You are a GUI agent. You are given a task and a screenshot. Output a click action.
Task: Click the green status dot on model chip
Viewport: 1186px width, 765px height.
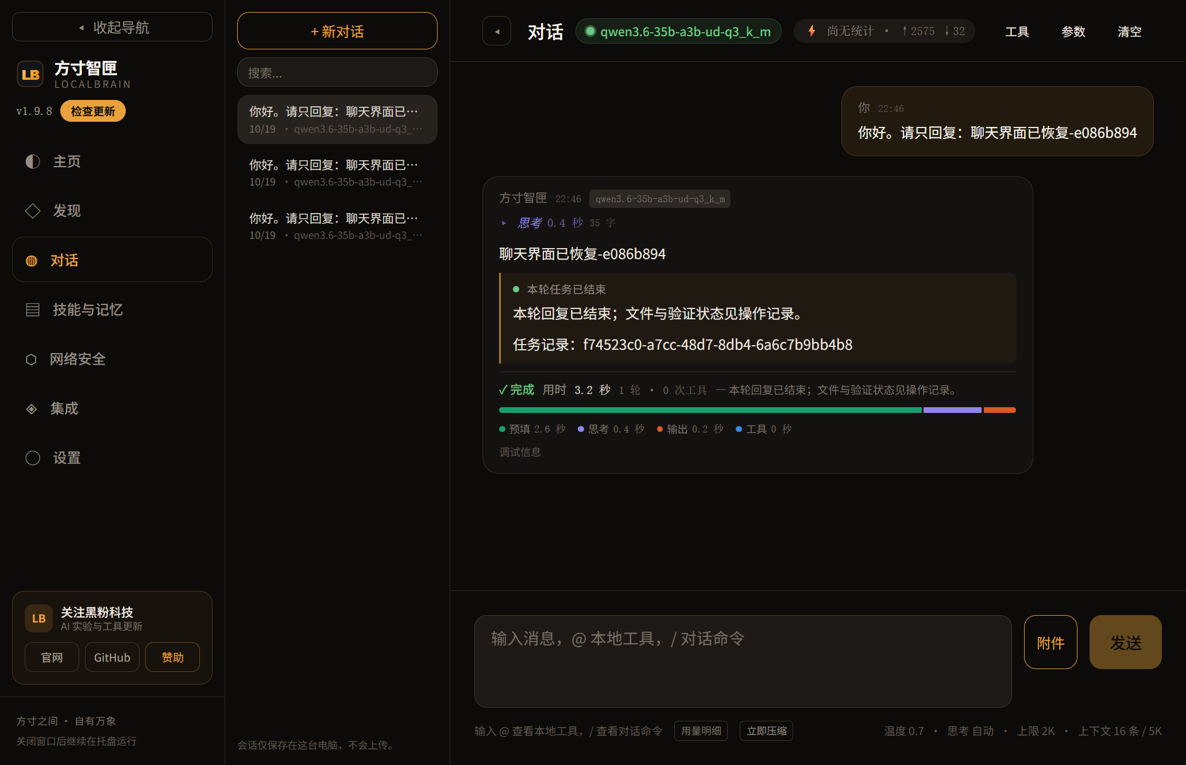590,31
